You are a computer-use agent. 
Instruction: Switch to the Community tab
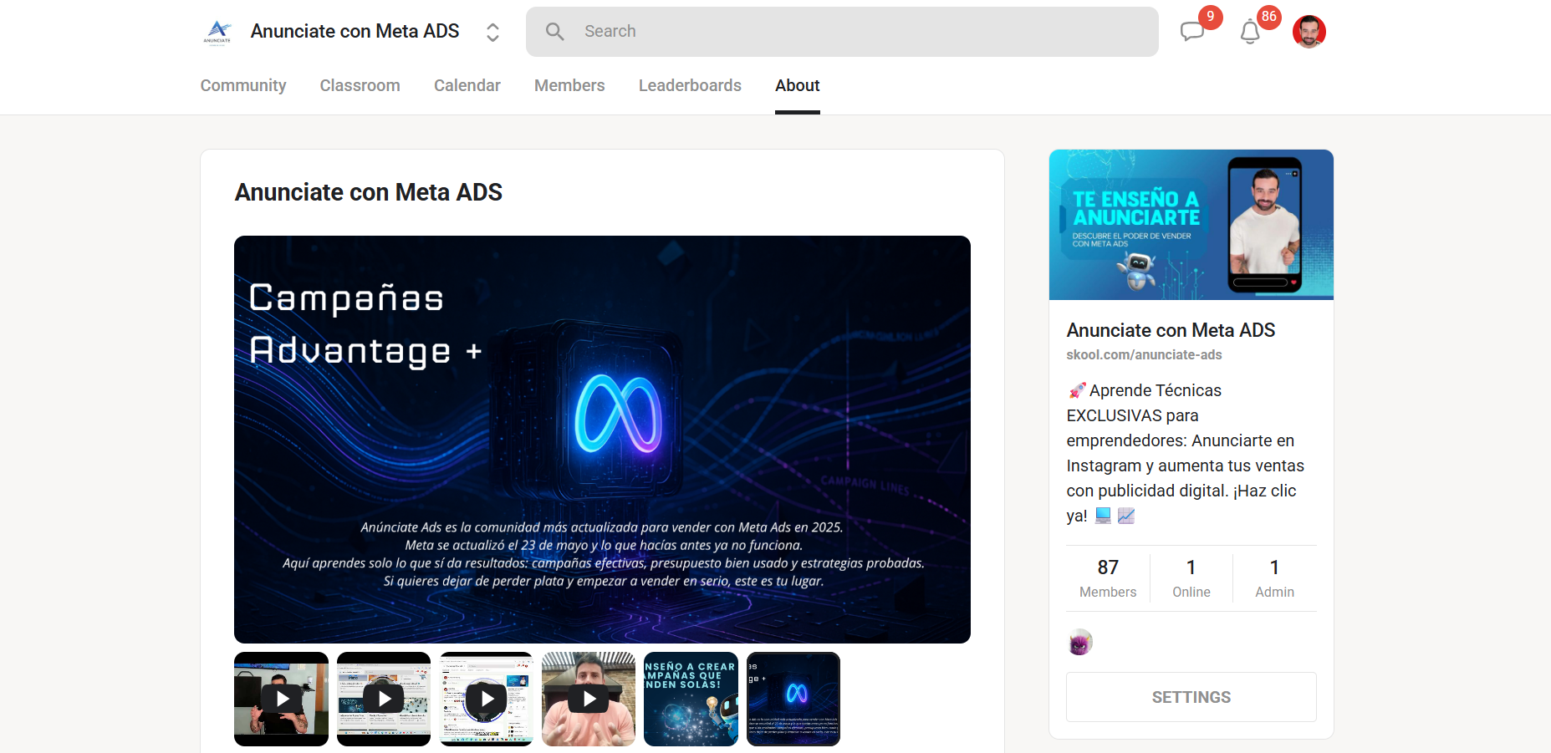tap(243, 85)
